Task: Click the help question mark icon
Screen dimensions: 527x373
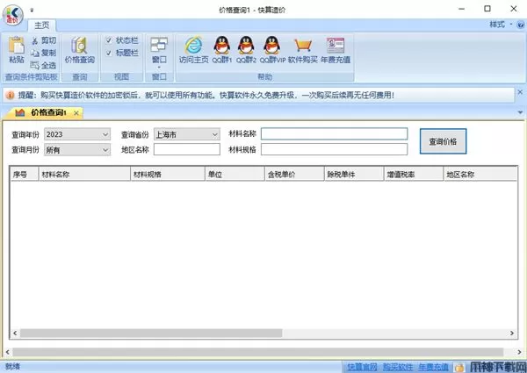Action: 521,25
